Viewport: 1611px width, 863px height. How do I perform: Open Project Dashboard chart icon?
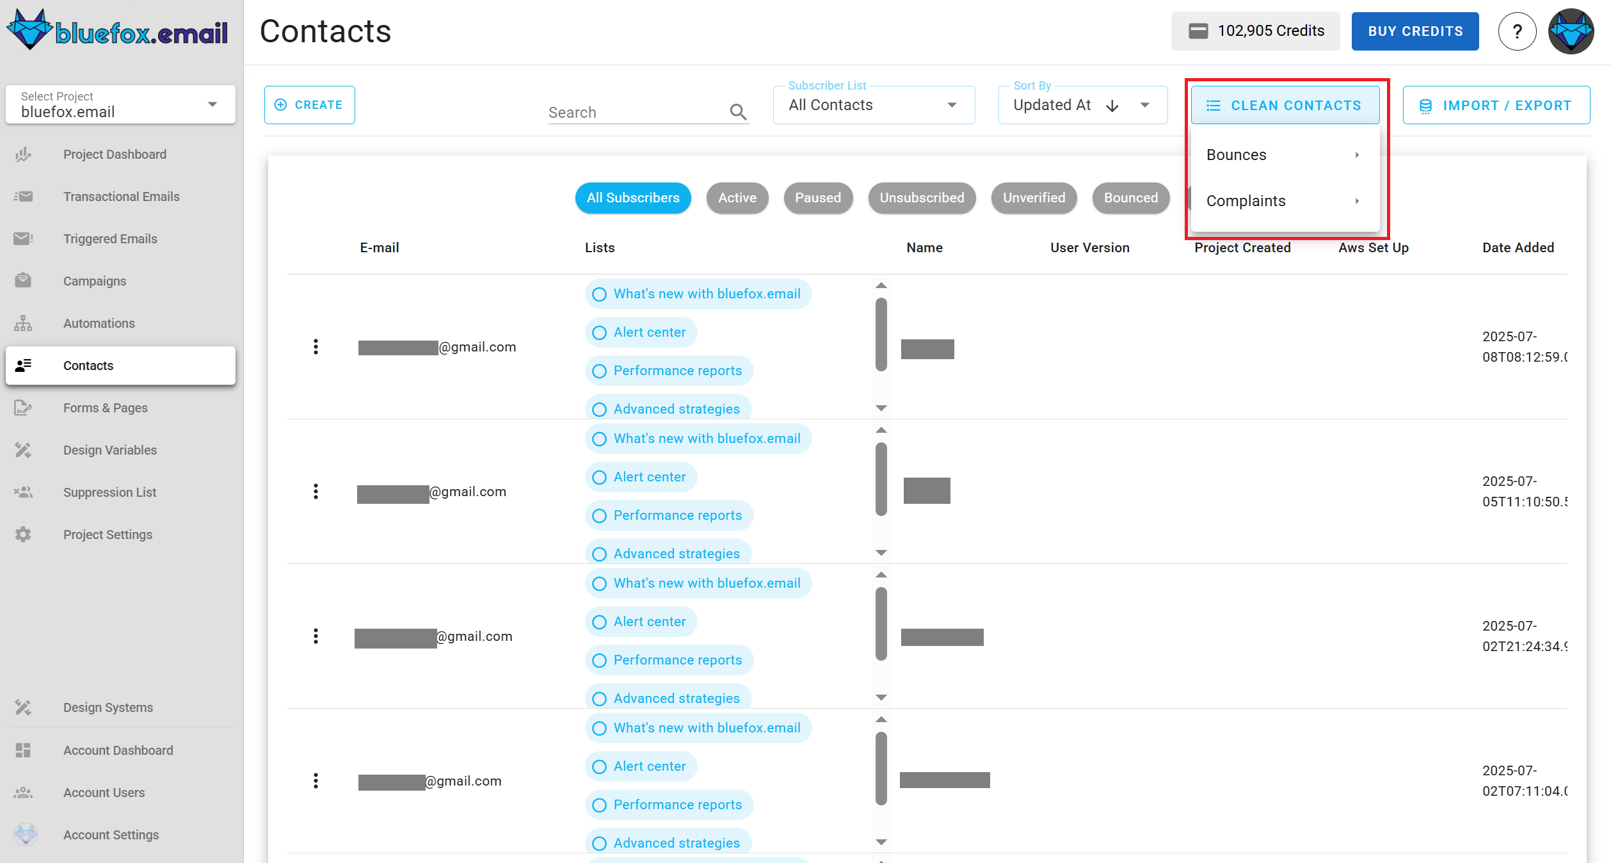point(23,154)
